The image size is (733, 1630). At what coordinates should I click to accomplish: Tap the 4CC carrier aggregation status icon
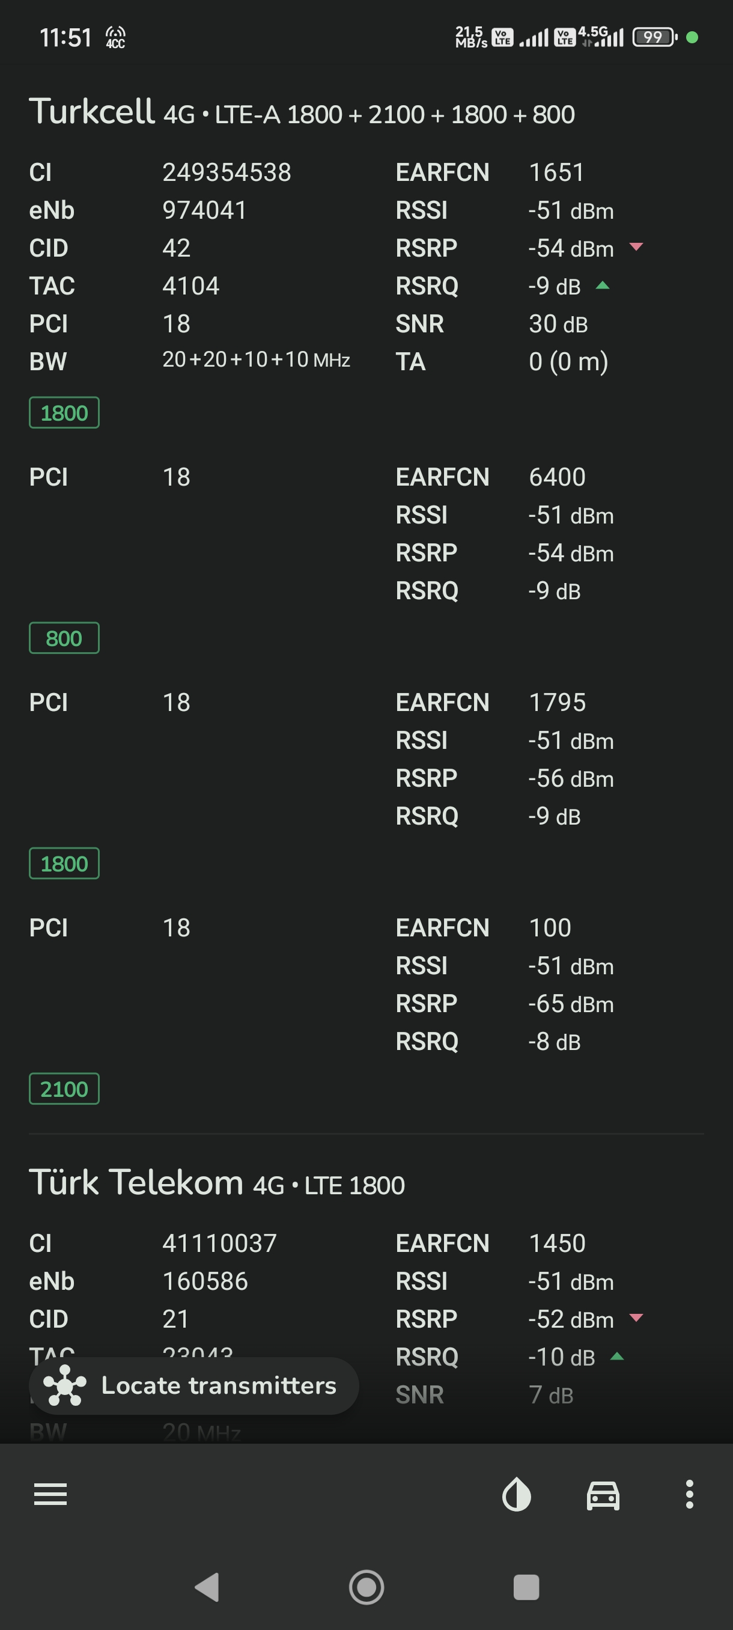pyautogui.click(x=116, y=37)
